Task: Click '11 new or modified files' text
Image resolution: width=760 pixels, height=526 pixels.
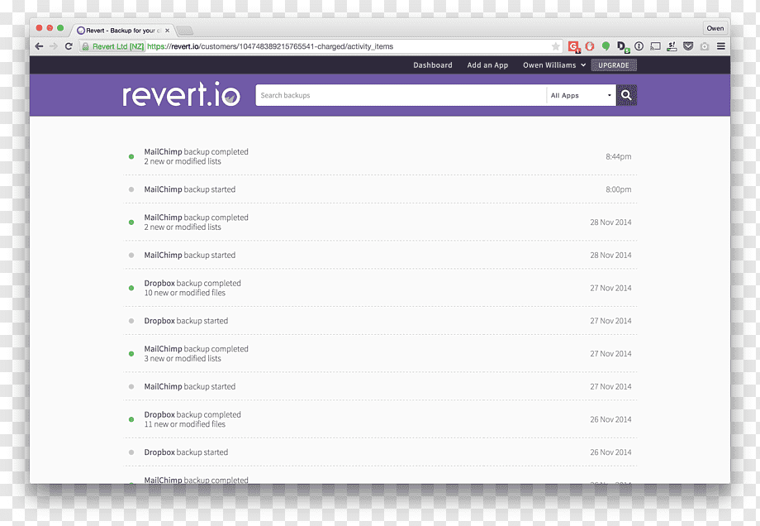Action: tap(185, 424)
